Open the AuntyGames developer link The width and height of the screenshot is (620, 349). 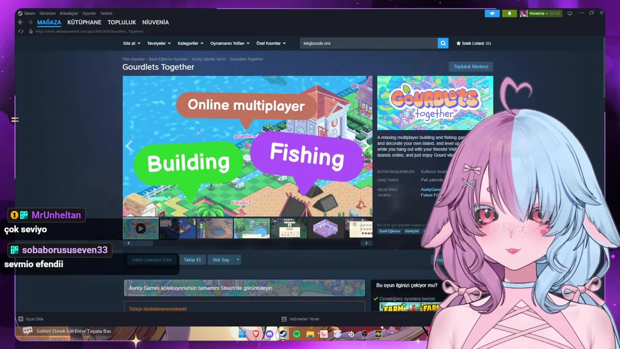point(431,190)
